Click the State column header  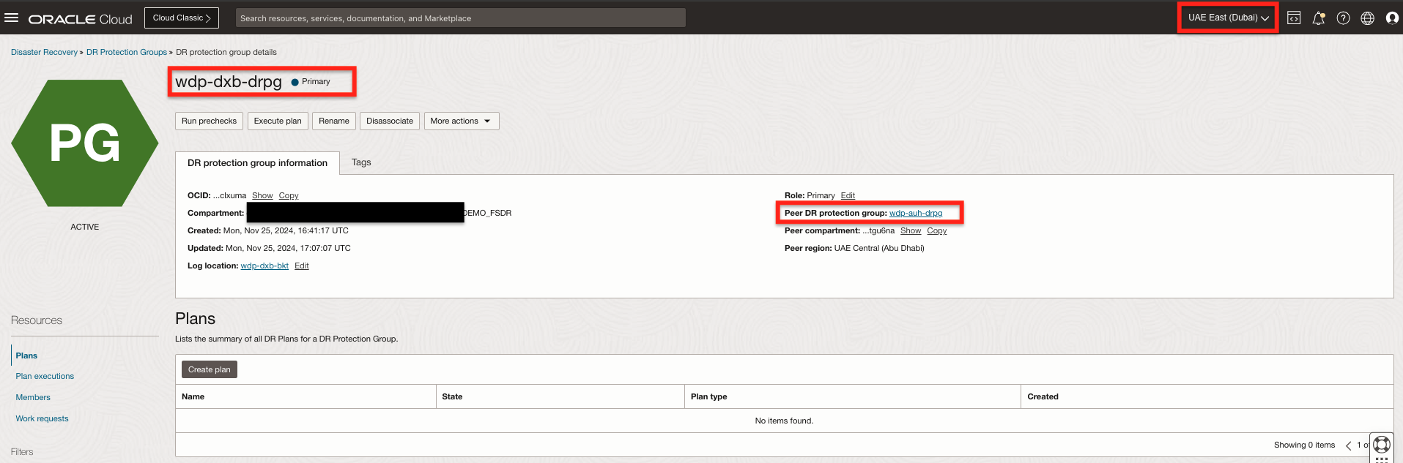pyautogui.click(x=560, y=396)
